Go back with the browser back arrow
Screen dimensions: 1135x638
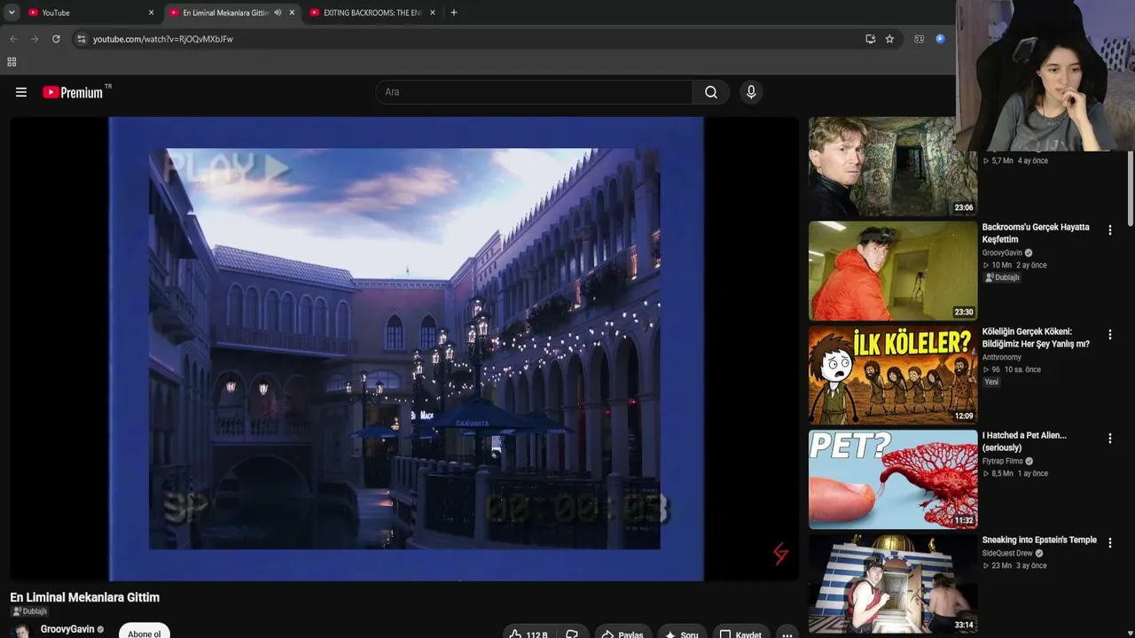[13, 39]
